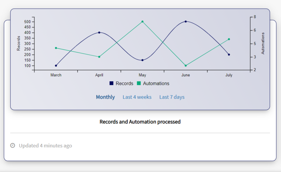Image resolution: width=281 pixels, height=172 pixels.
Task: Toggle the Records series via its legend label
Action: click(x=124, y=84)
